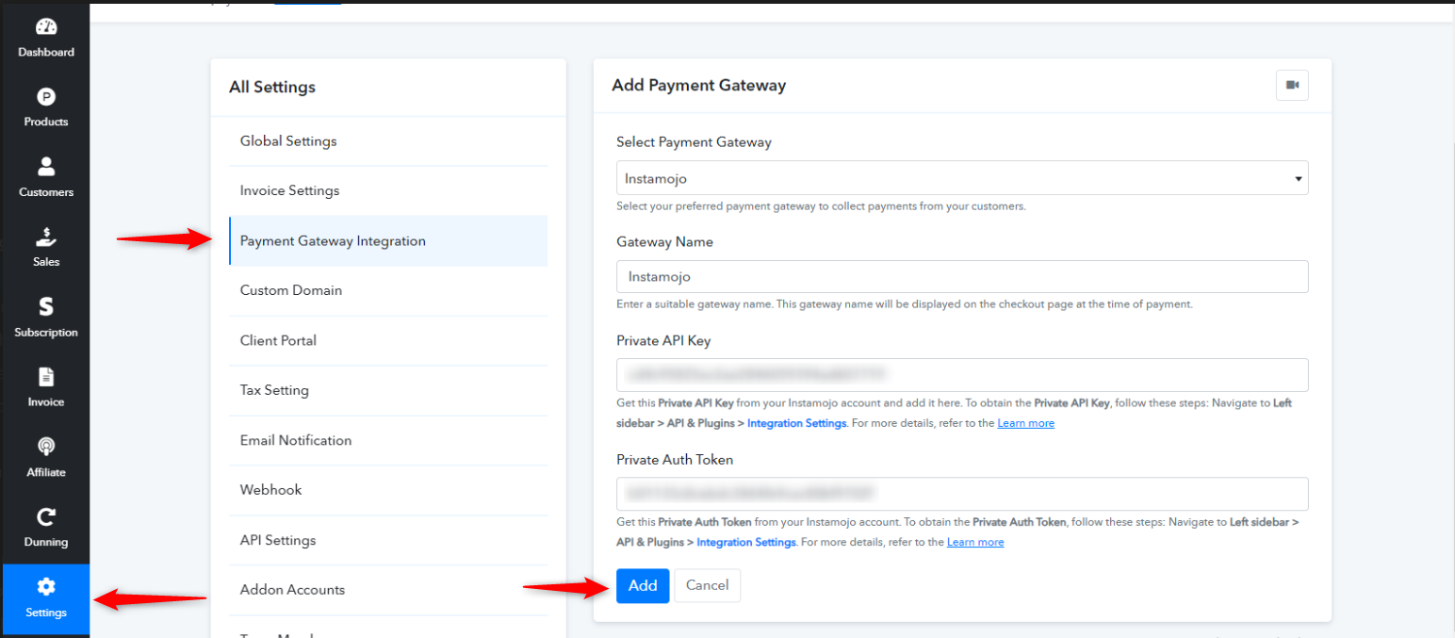Viewport: 1455px width, 638px height.
Task: Click the Cancel button
Action: coord(708,585)
